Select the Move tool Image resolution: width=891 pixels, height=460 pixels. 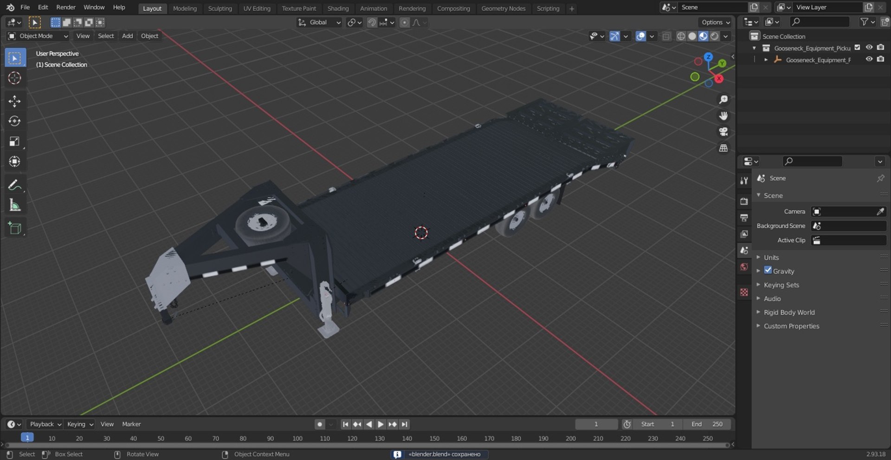click(x=15, y=101)
